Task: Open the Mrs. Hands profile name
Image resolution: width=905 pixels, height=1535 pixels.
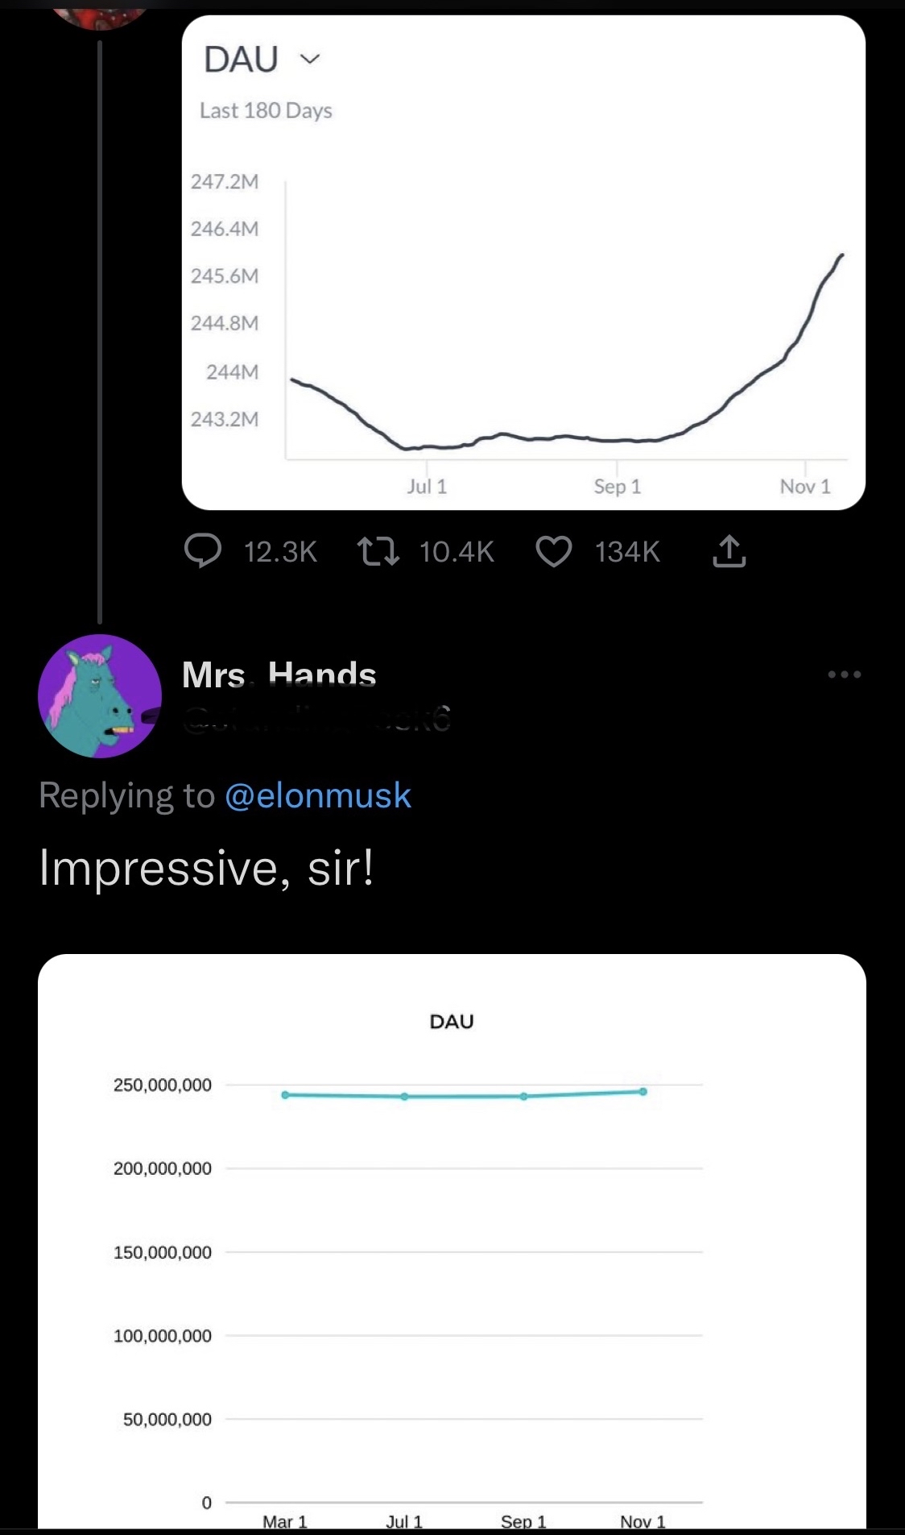Action: (279, 674)
